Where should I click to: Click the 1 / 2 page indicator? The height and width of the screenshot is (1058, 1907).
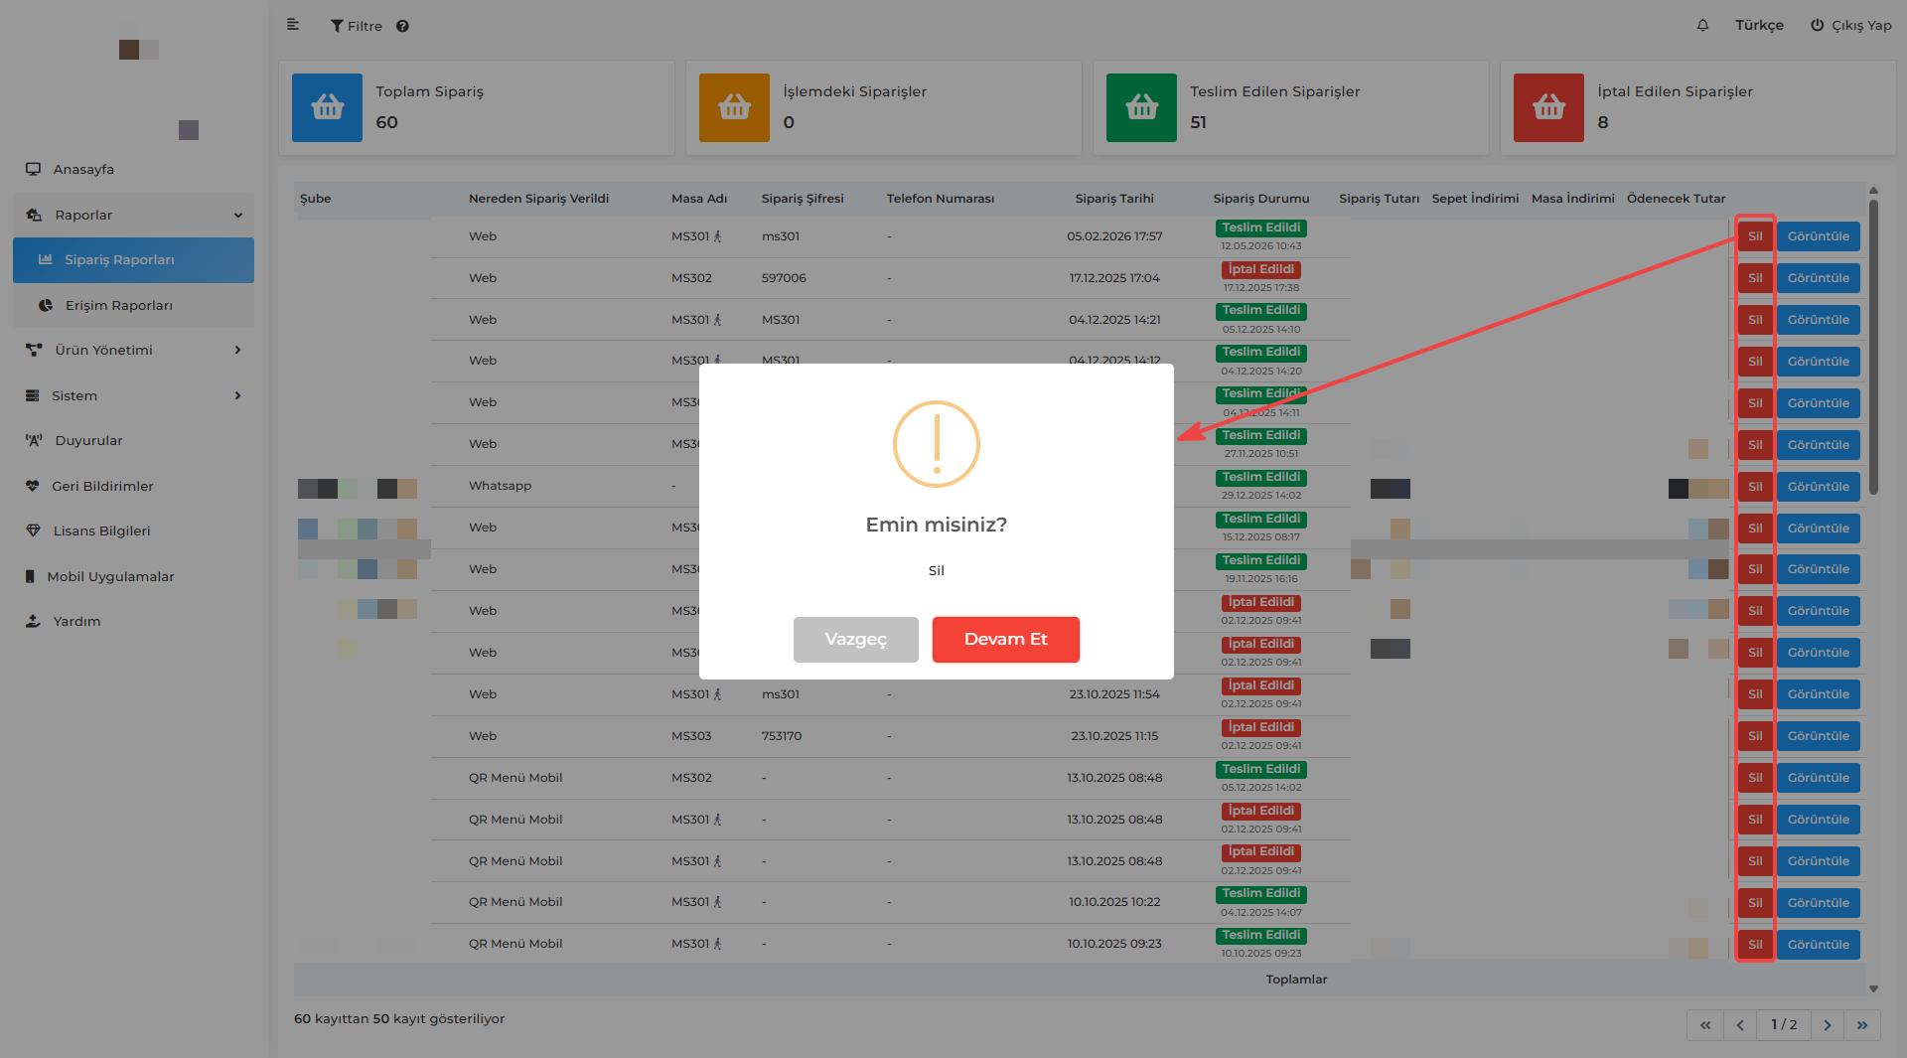(1784, 1025)
